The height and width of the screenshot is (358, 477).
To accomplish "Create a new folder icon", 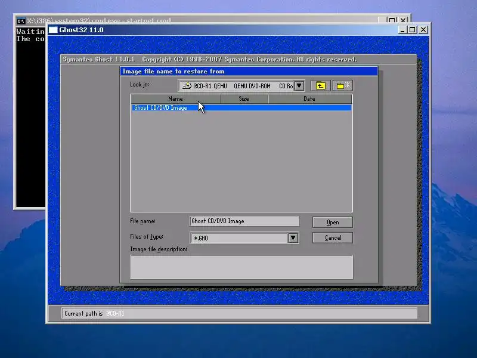I will (x=343, y=86).
